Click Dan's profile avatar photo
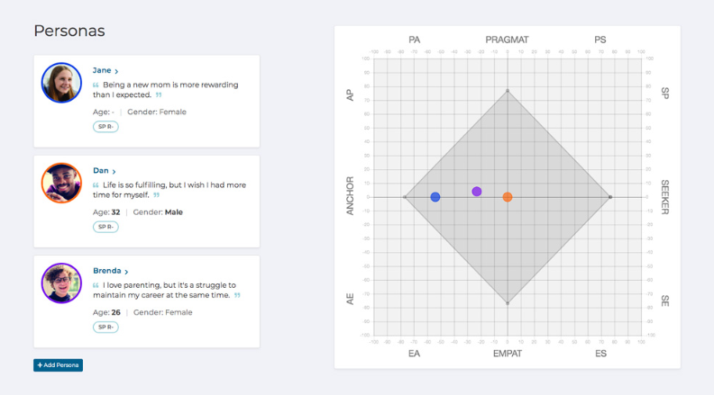Viewport: 714px width, 395px height. point(61,183)
